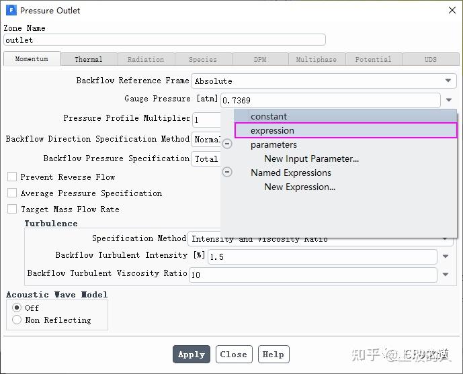Enable Prevent Reverse Flow checkbox
The height and width of the screenshot is (374, 463).
(x=12, y=177)
